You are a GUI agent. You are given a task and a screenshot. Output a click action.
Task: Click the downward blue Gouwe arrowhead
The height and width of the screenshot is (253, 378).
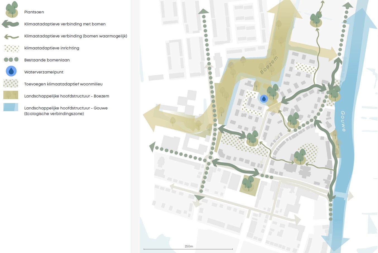click(x=335, y=244)
